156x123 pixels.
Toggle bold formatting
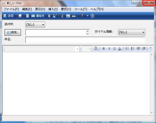pyautogui.click(x=103, y=48)
